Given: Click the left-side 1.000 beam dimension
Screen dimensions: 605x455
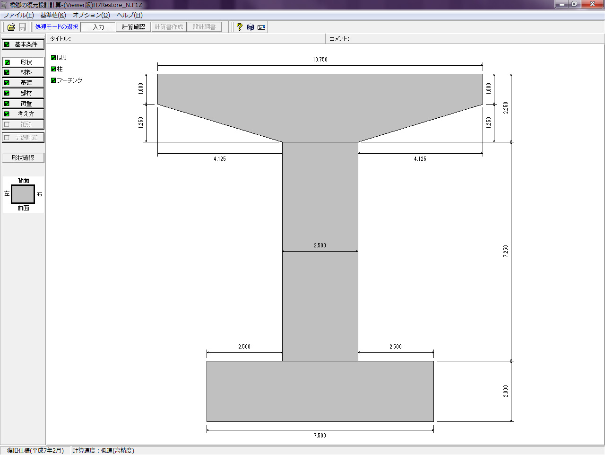Looking at the screenshot, I should 141,89.
